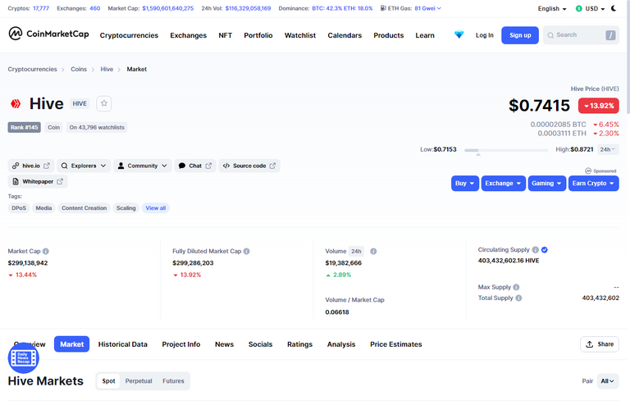Select Futures markets option

(x=173, y=381)
